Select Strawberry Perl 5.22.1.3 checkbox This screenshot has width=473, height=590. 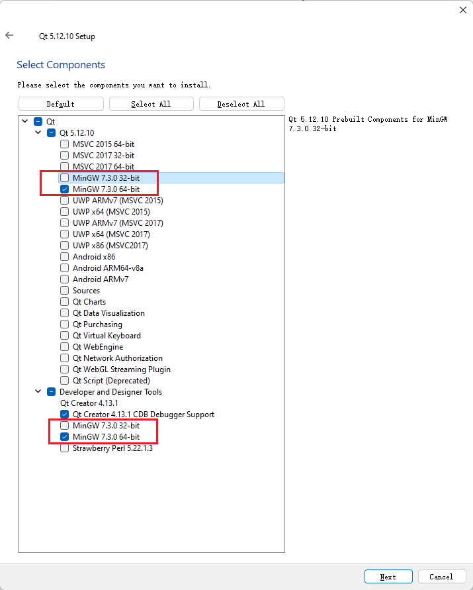65,448
